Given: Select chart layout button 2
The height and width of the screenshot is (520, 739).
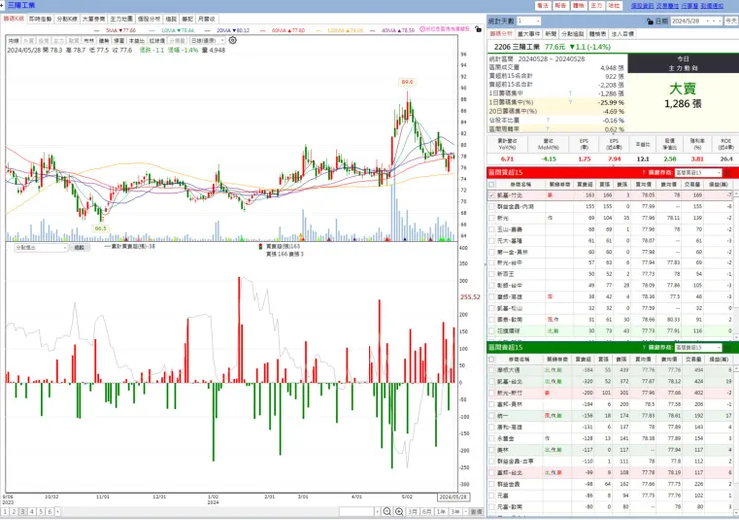Looking at the screenshot, I should (14, 512).
